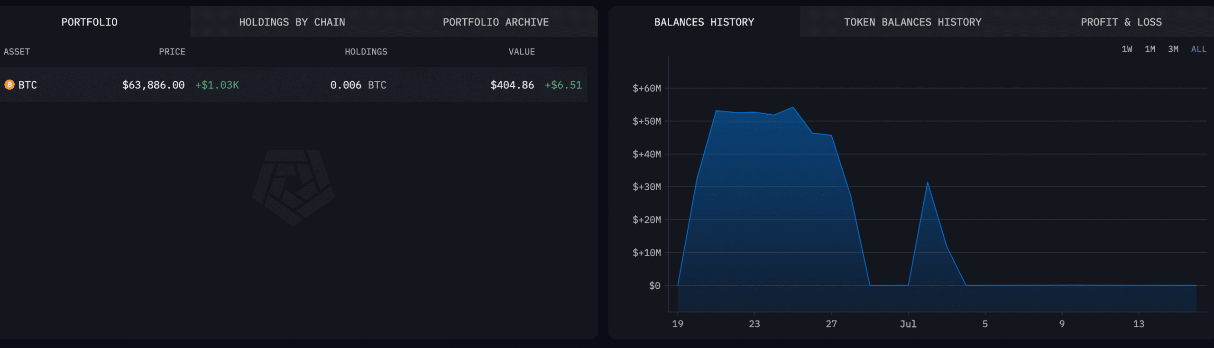Sort by the PRICE column header

pos(172,52)
